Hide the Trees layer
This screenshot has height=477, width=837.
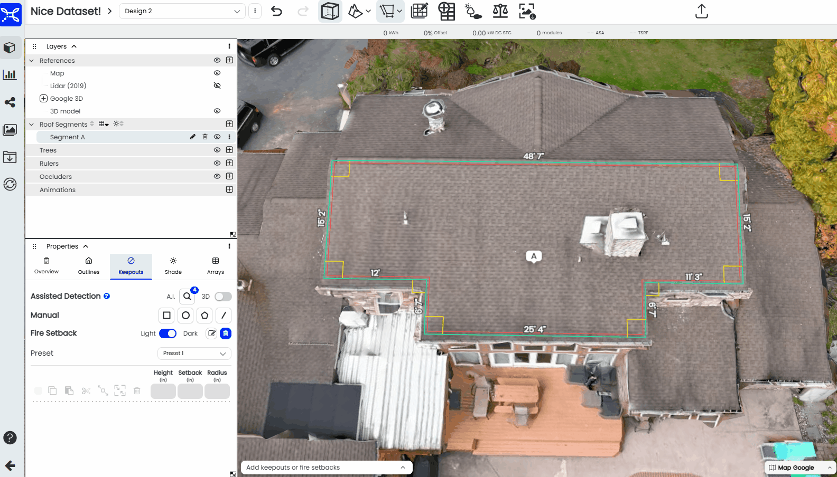click(217, 150)
